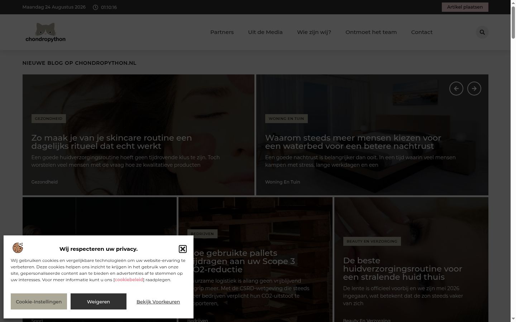Click the chondropython cat logo
The image size is (516, 322).
click(x=46, y=32)
